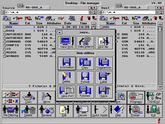Click the Source path input field
This screenshot has width=165, height=124.
(47, 12)
